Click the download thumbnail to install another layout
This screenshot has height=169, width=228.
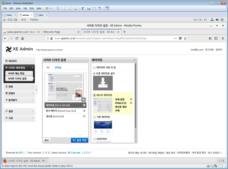(103, 83)
